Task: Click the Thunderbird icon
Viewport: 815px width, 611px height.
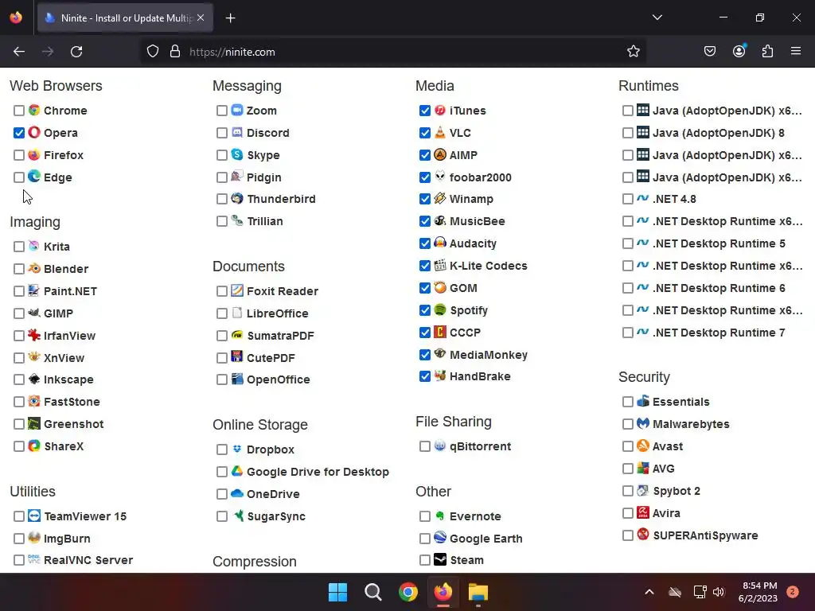Action: pos(237,198)
